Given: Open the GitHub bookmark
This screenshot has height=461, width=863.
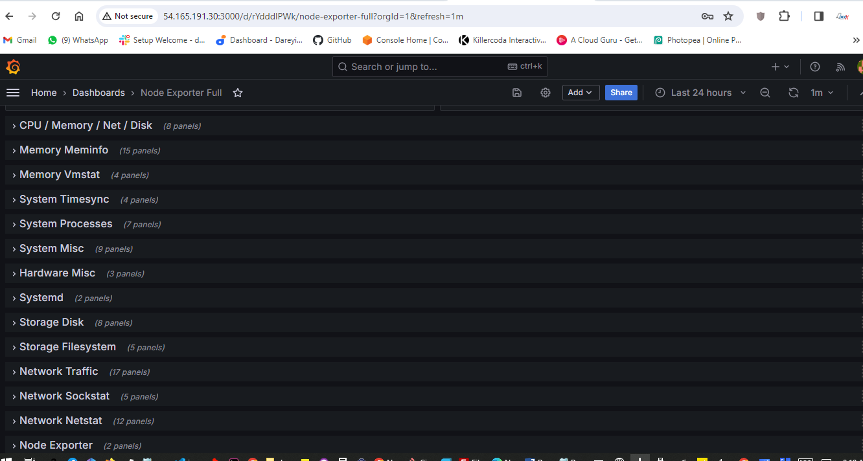Looking at the screenshot, I should pyautogui.click(x=332, y=40).
